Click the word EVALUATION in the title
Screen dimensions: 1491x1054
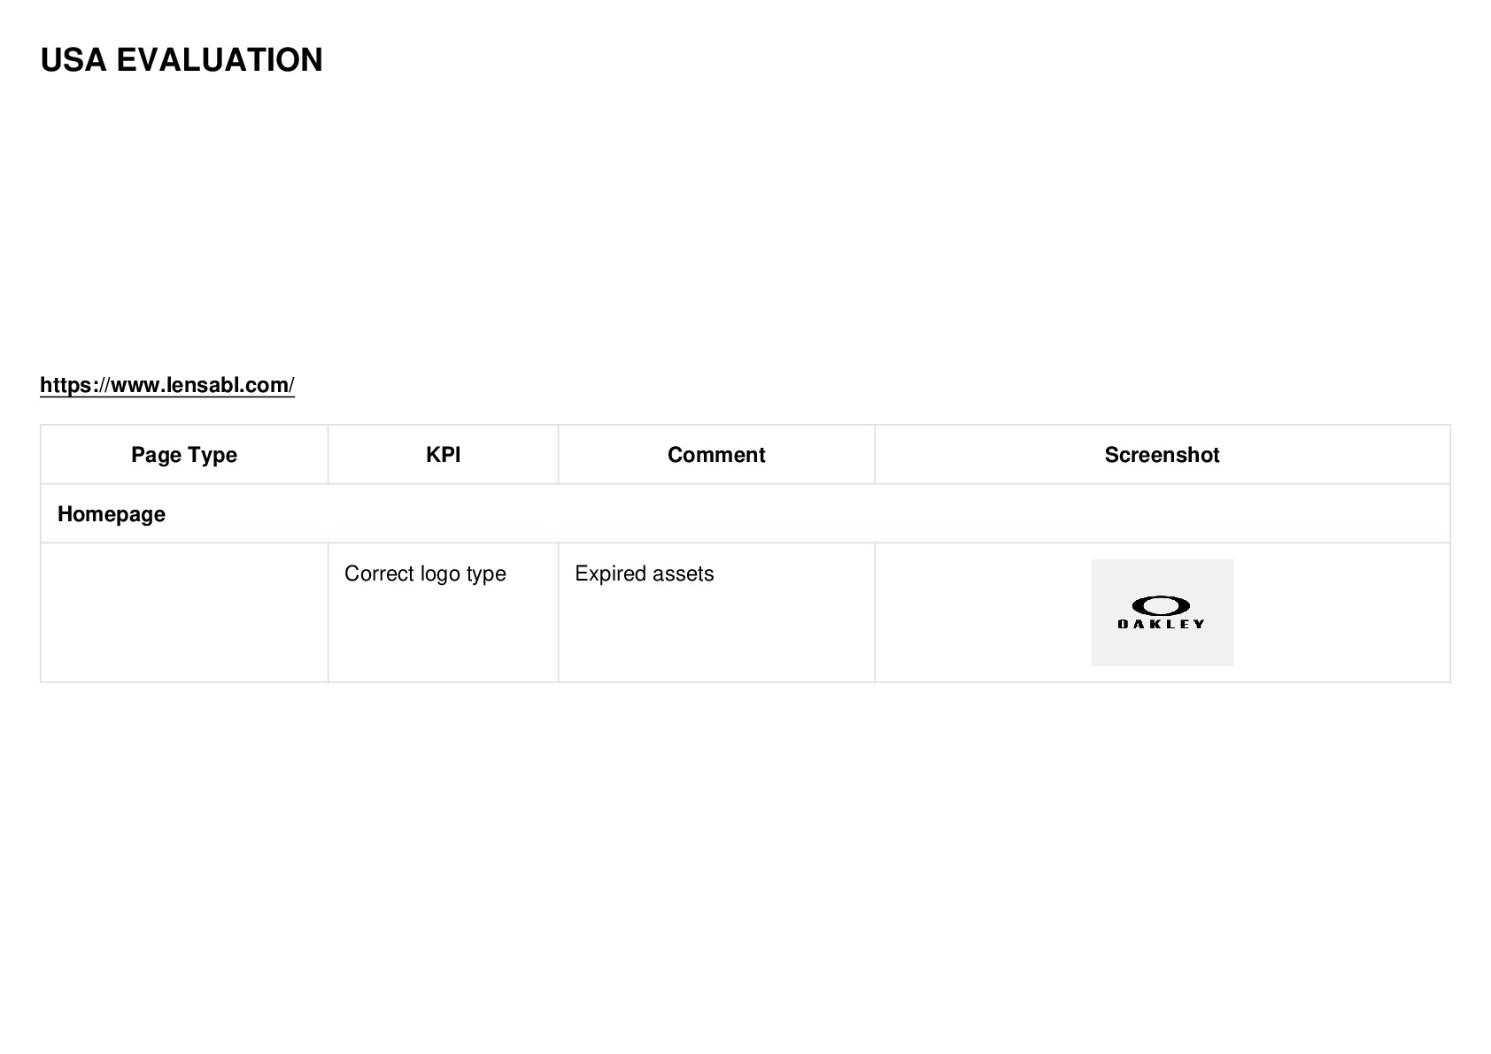pos(220,60)
